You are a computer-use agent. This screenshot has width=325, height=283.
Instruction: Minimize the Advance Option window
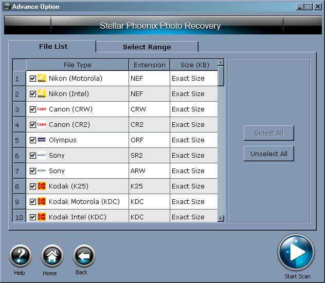(x=300, y=7)
